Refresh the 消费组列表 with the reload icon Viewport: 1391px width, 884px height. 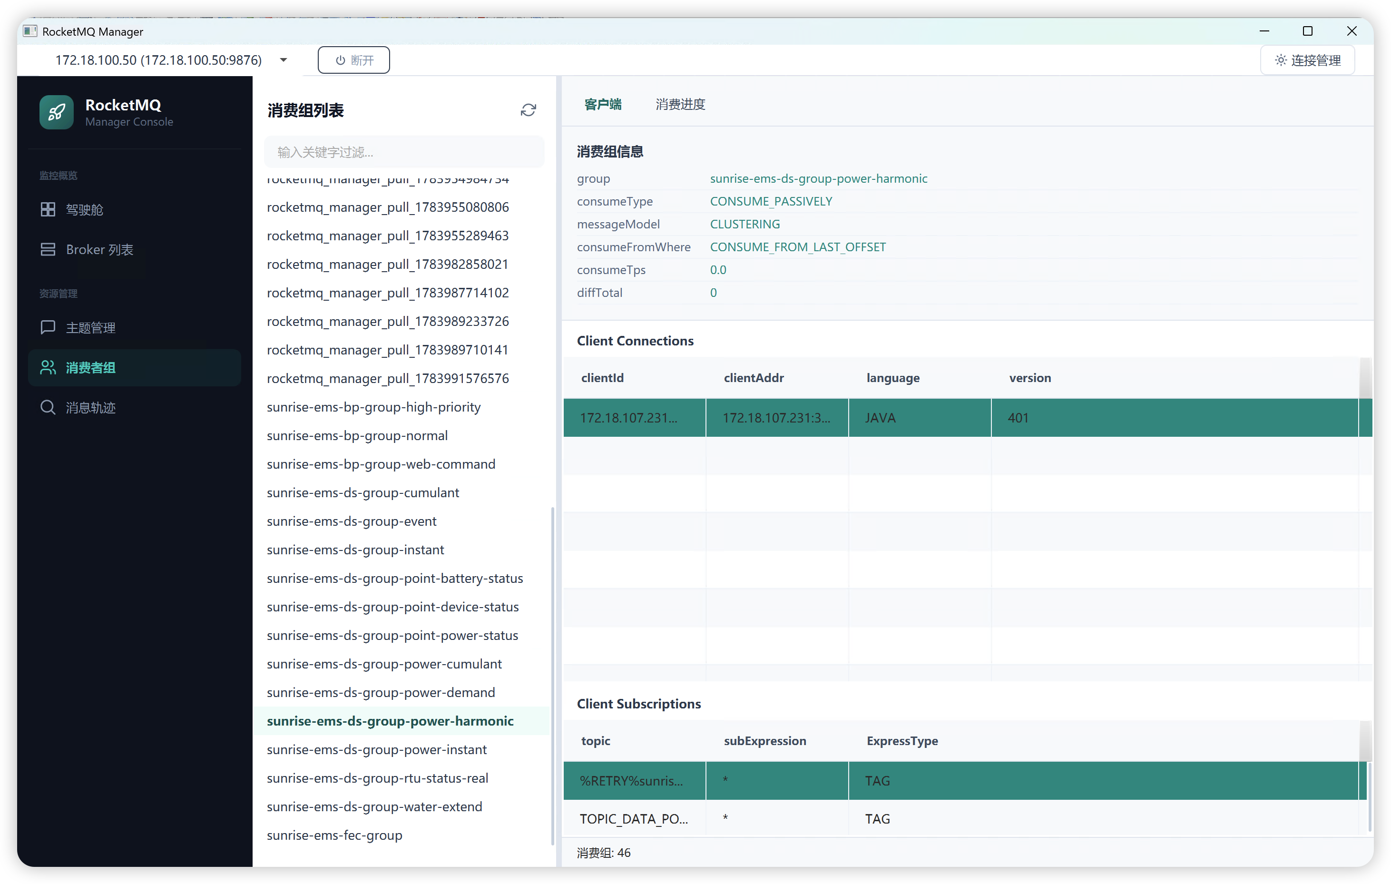tap(528, 110)
